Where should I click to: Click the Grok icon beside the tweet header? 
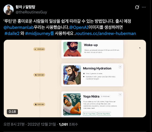pos(137,7)
